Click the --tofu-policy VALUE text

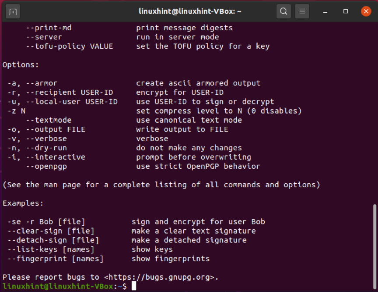click(x=70, y=46)
